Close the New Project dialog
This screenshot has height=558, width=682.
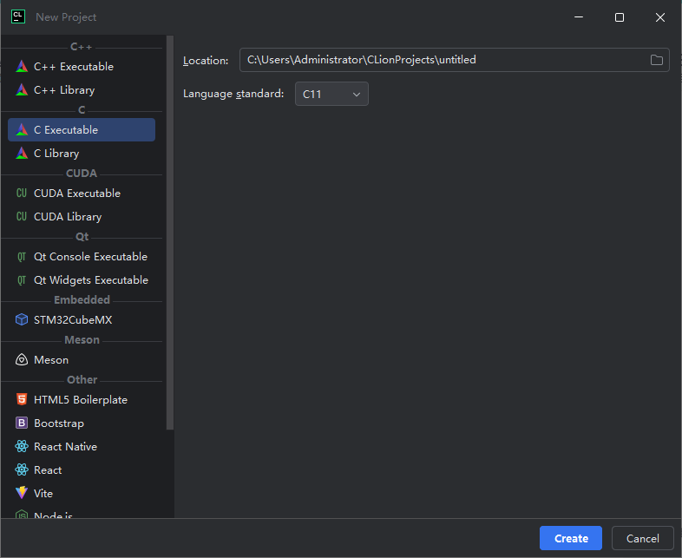point(659,17)
